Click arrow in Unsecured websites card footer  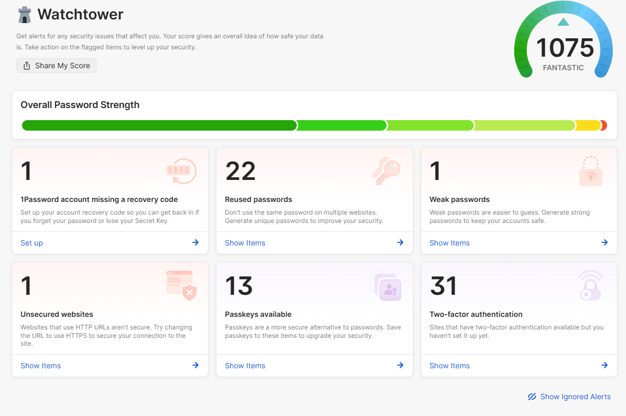(x=195, y=365)
